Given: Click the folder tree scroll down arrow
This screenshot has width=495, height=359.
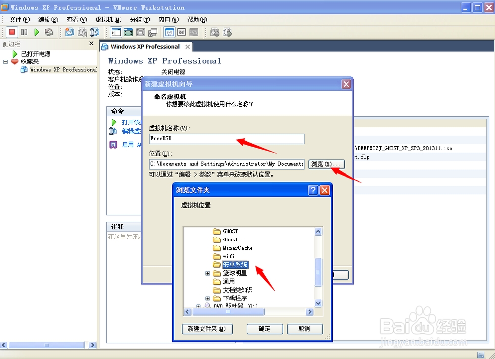Looking at the screenshot, I should [x=318, y=303].
